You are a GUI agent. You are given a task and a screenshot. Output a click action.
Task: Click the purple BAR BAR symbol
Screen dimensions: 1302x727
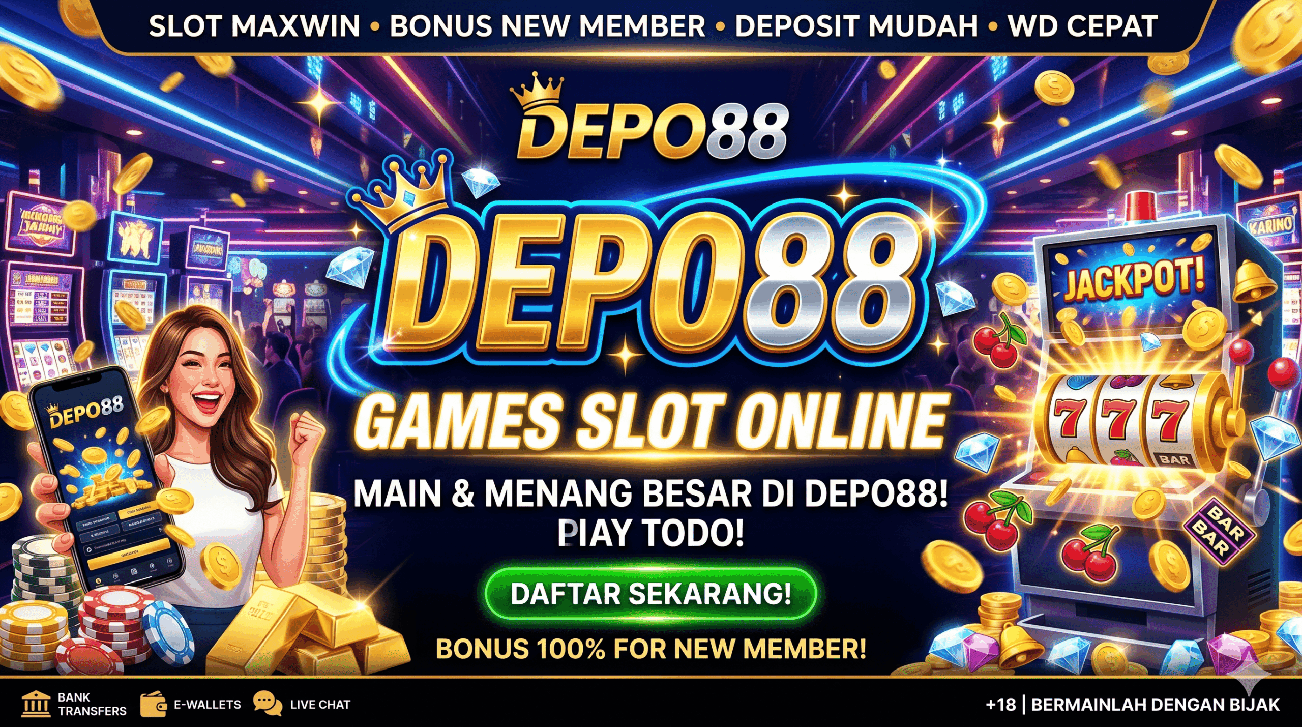1219,532
